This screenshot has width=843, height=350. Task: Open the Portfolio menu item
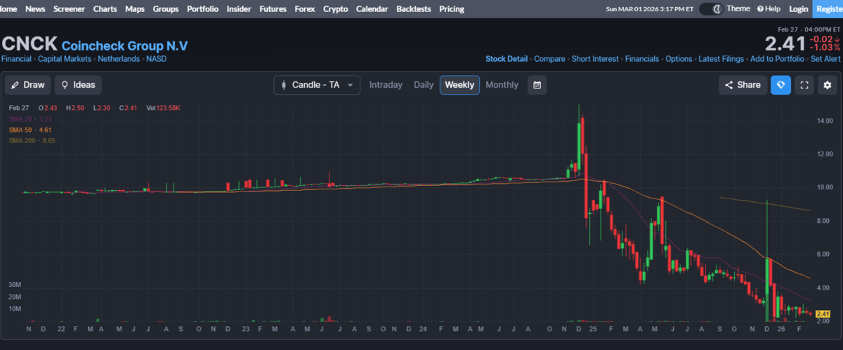(203, 9)
